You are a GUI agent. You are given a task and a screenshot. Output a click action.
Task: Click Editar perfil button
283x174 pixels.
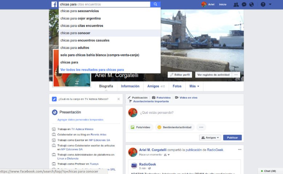coord(180,75)
